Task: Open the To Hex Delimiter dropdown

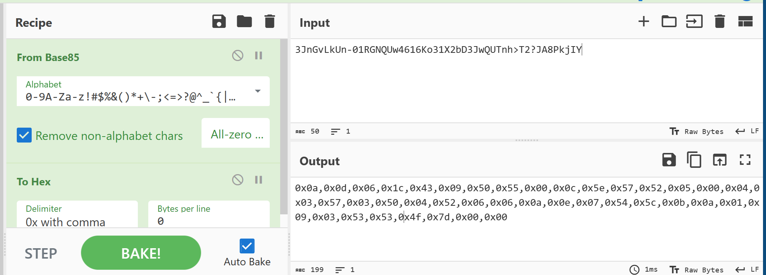Action: point(77,215)
